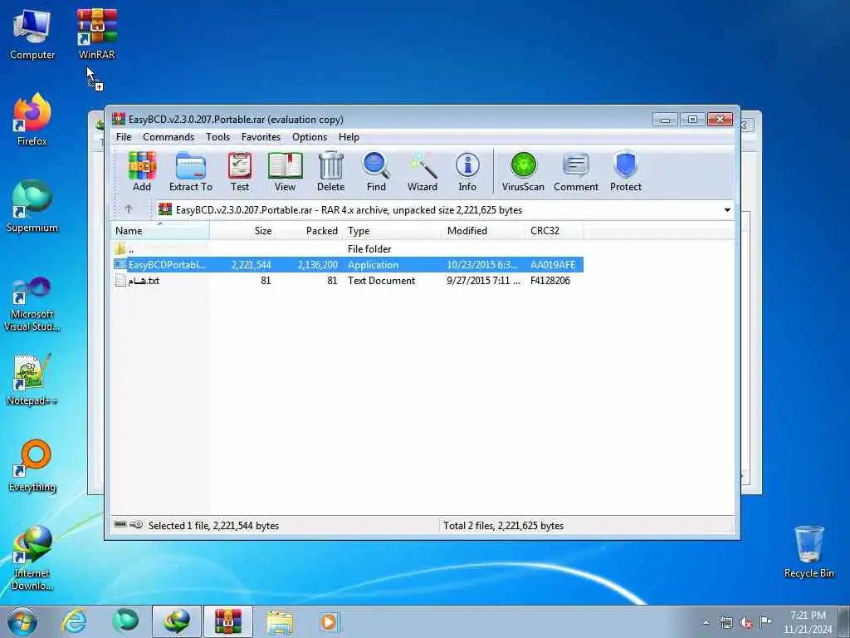Click the key icon in the status bar
Viewport: 850px width, 638px height.
(x=137, y=525)
